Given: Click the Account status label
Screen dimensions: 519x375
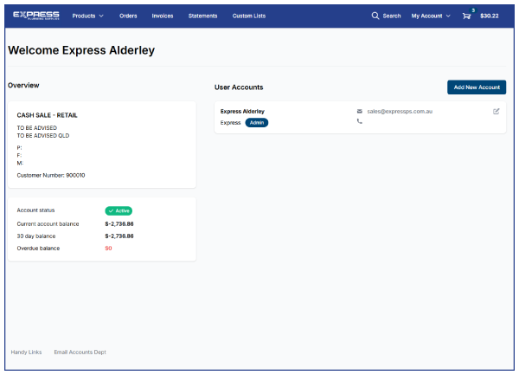Looking at the screenshot, I should pos(35,210).
